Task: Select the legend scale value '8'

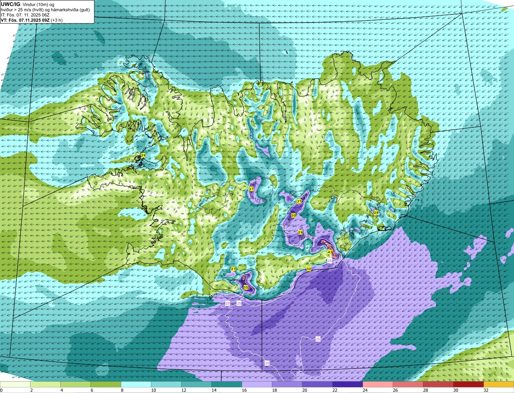Action: pyautogui.click(x=121, y=390)
